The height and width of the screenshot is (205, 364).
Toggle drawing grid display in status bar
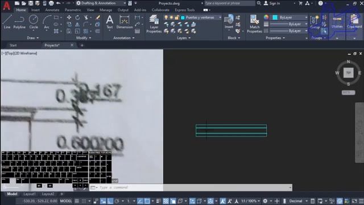point(77,201)
